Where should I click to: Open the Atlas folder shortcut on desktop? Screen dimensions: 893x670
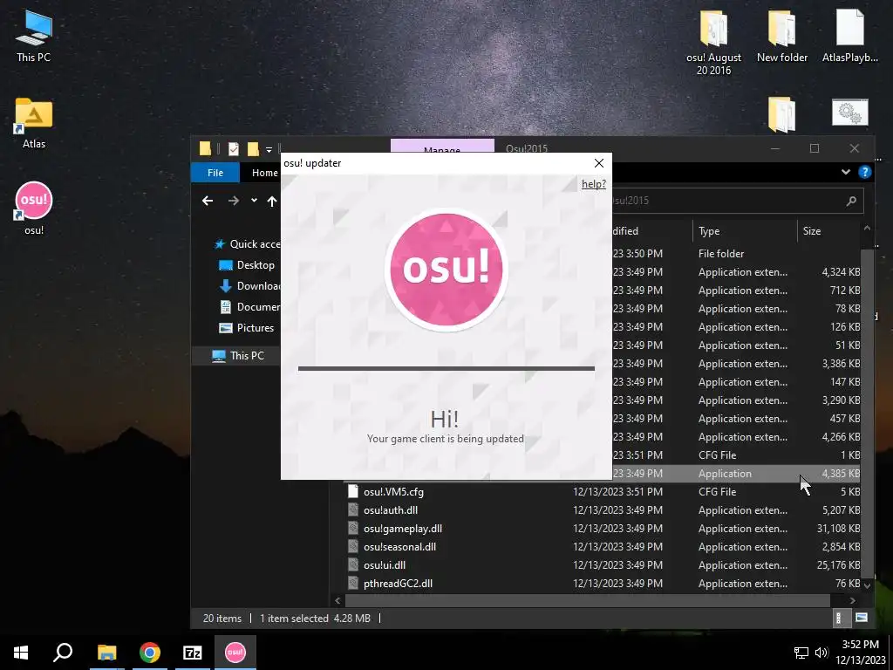(34, 122)
